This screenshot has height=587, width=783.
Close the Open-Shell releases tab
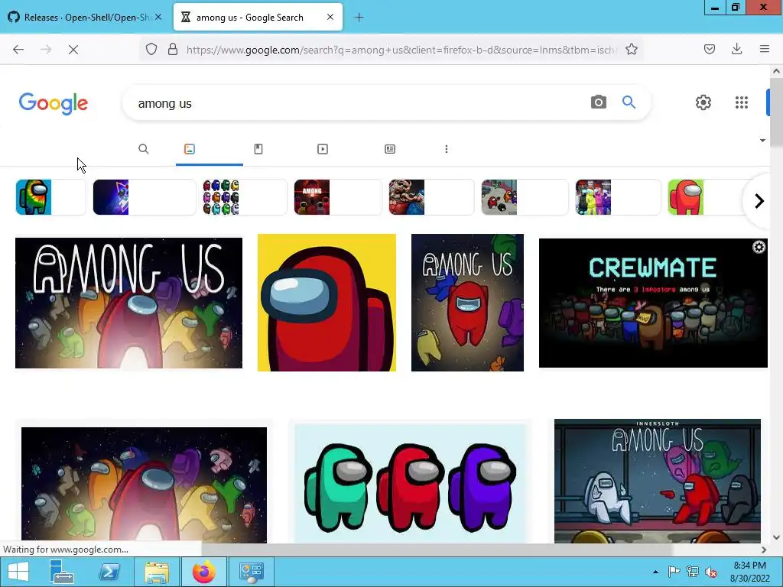coord(158,17)
